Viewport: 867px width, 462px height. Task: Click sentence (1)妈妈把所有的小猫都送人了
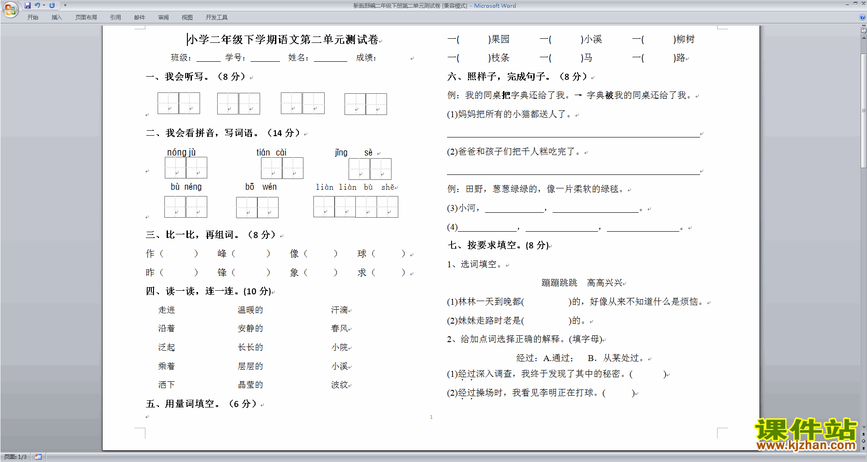pyautogui.click(x=510, y=114)
